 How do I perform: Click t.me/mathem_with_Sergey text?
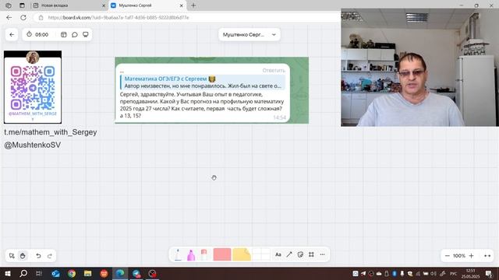coord(50,132)
